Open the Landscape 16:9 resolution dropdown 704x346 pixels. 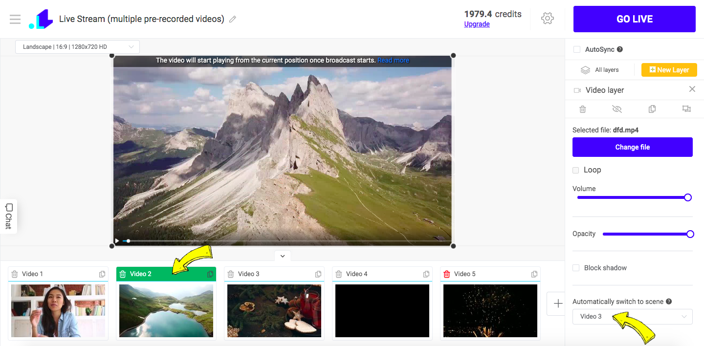78,47
